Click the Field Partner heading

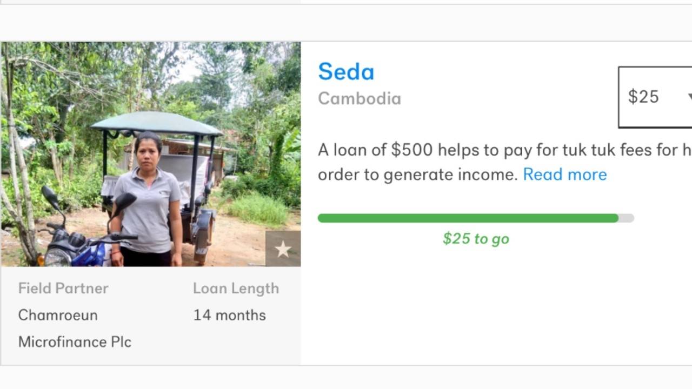(x=63, y=288)
